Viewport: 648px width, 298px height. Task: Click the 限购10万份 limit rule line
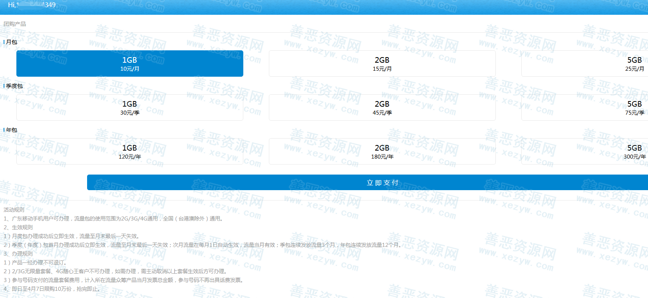pos(52,289)
